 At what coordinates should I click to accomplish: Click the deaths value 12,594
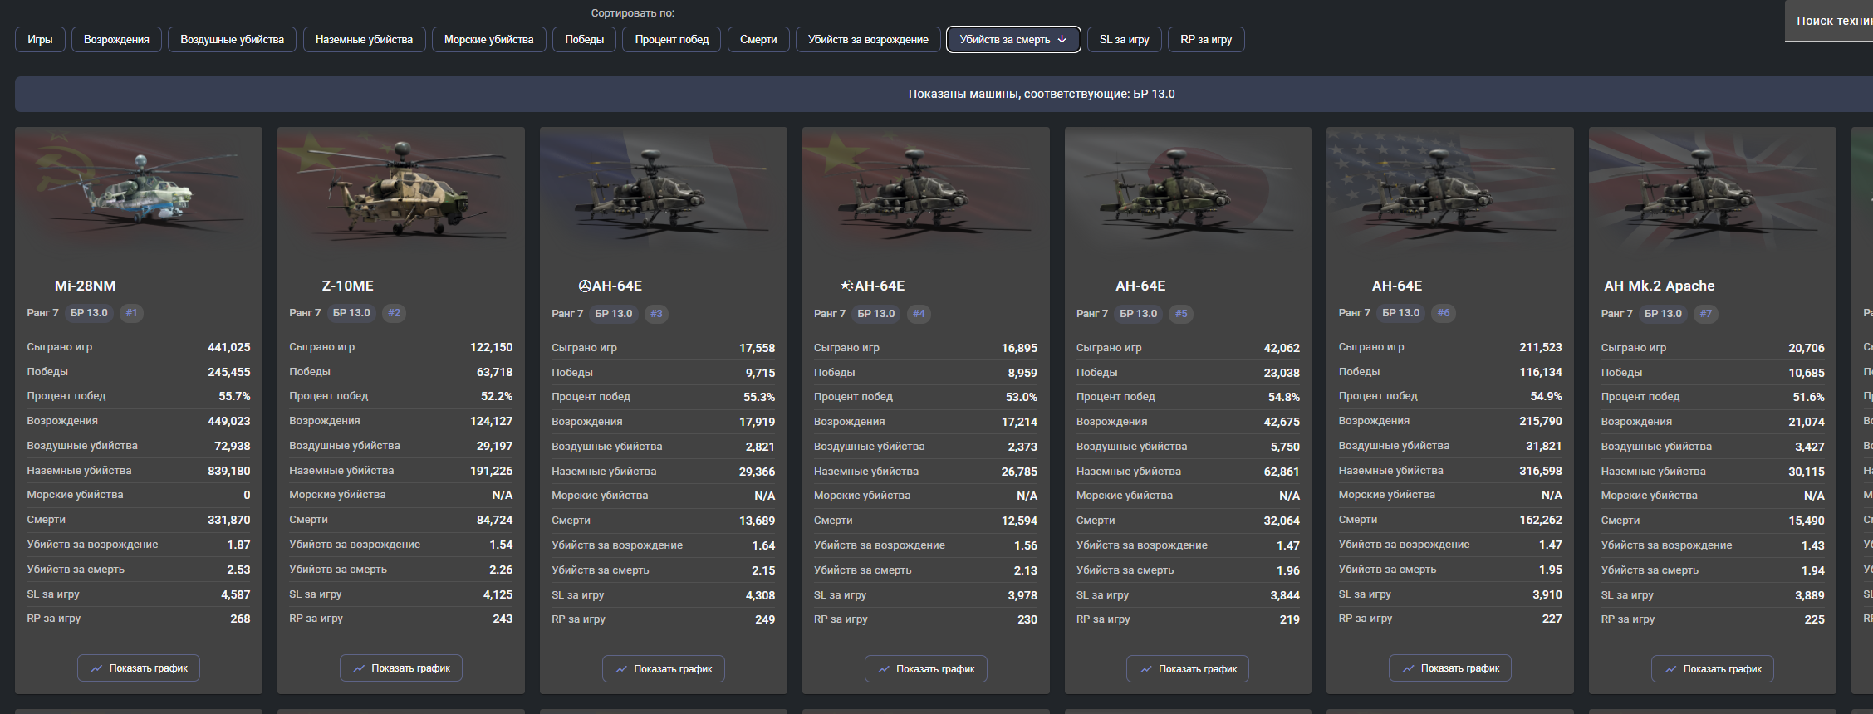[1019, 521]
